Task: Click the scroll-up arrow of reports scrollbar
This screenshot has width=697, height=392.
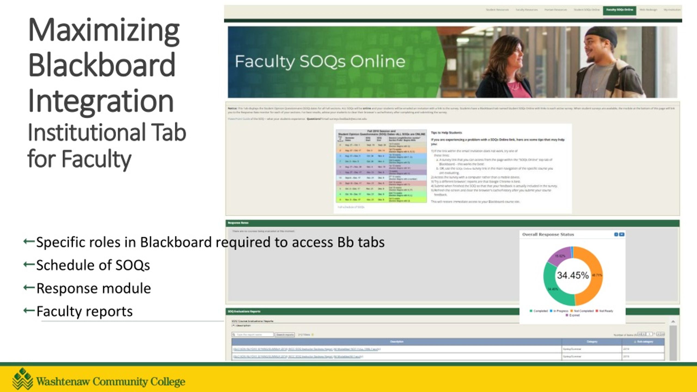Action: [x=673, y=322]
